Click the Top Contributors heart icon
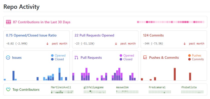 8,89
